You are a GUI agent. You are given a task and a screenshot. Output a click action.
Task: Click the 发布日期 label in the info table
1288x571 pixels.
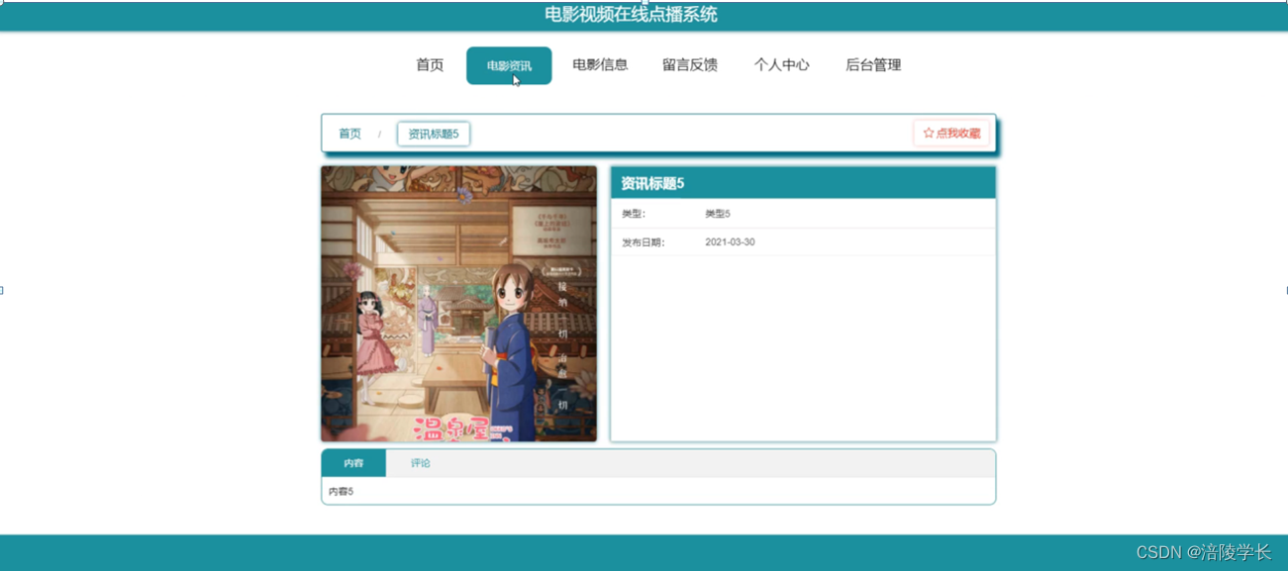[x=644, y=241]
